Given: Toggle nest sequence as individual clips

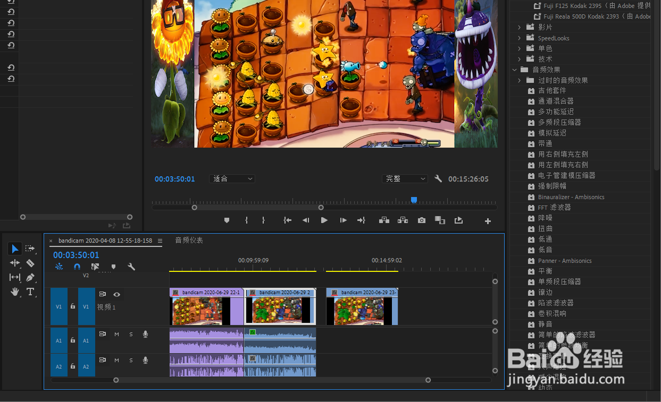Looking at the screenshot, I should pyautogui.click(x=59, y=267).
